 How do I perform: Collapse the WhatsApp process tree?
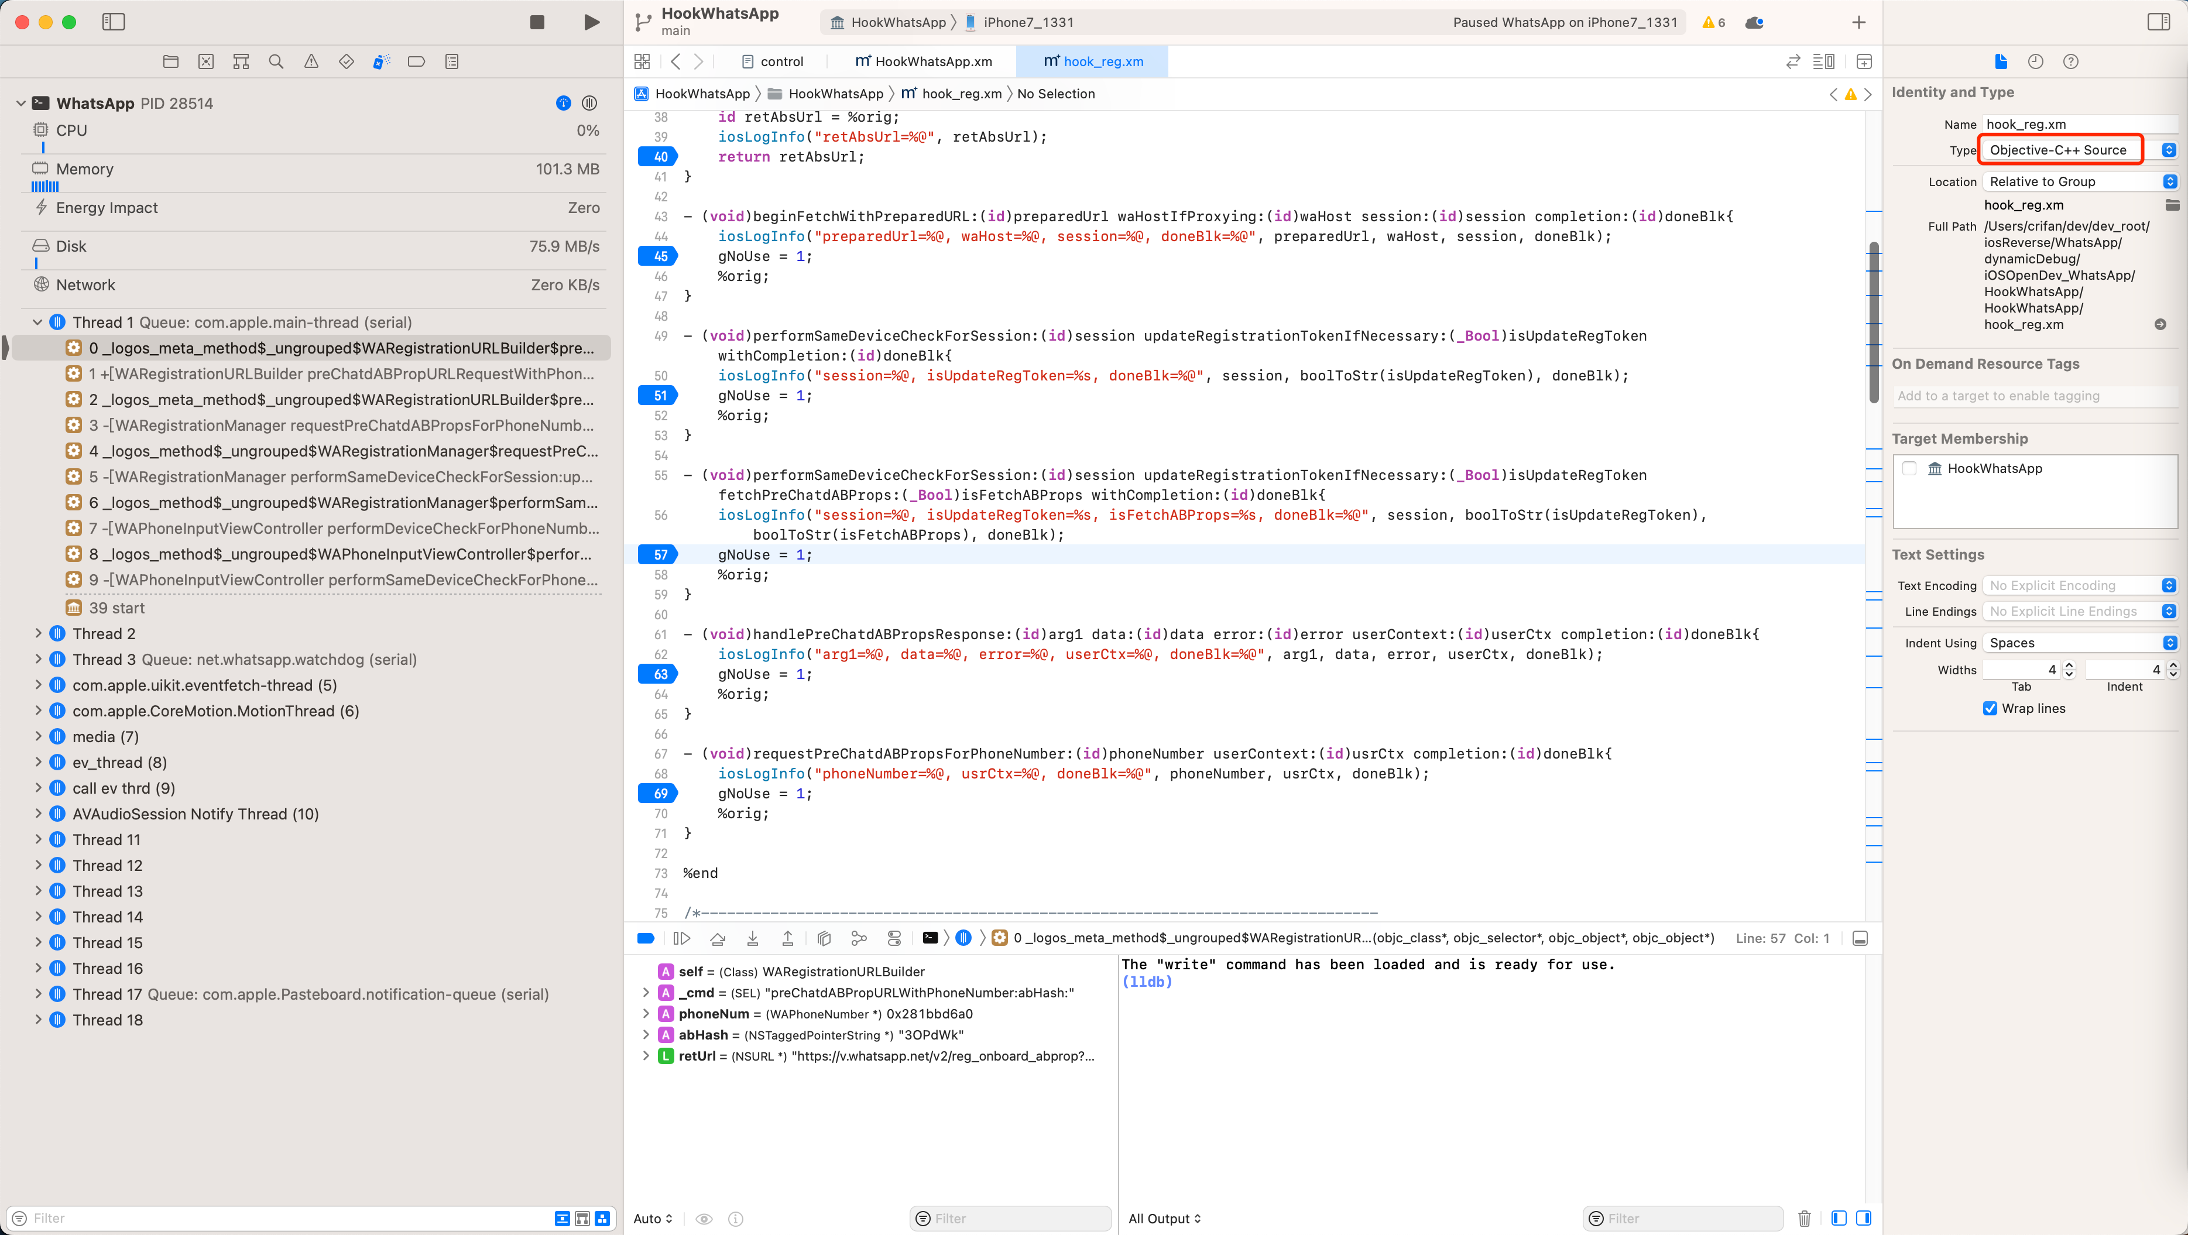click(20, 103)
